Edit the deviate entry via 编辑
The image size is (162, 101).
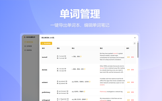[x=128, y=70]
